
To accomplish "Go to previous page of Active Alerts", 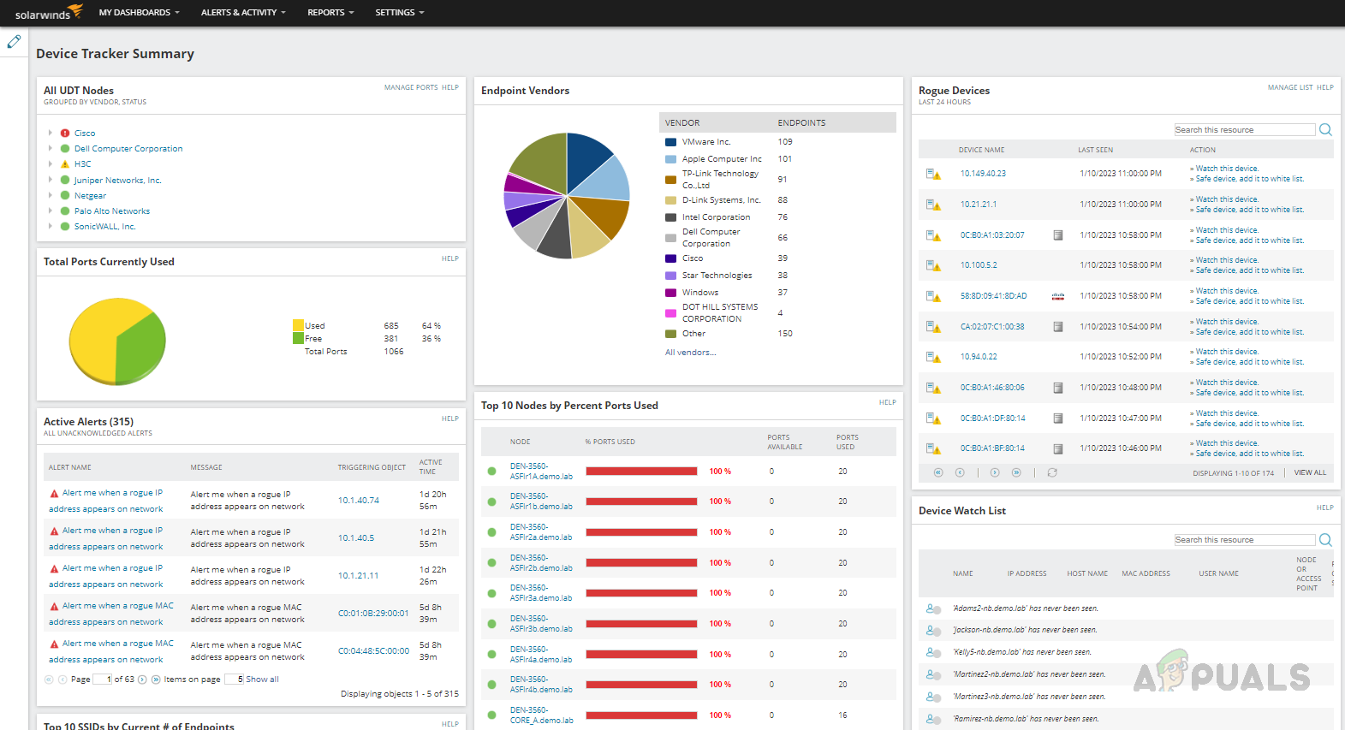I will (62, 680).
